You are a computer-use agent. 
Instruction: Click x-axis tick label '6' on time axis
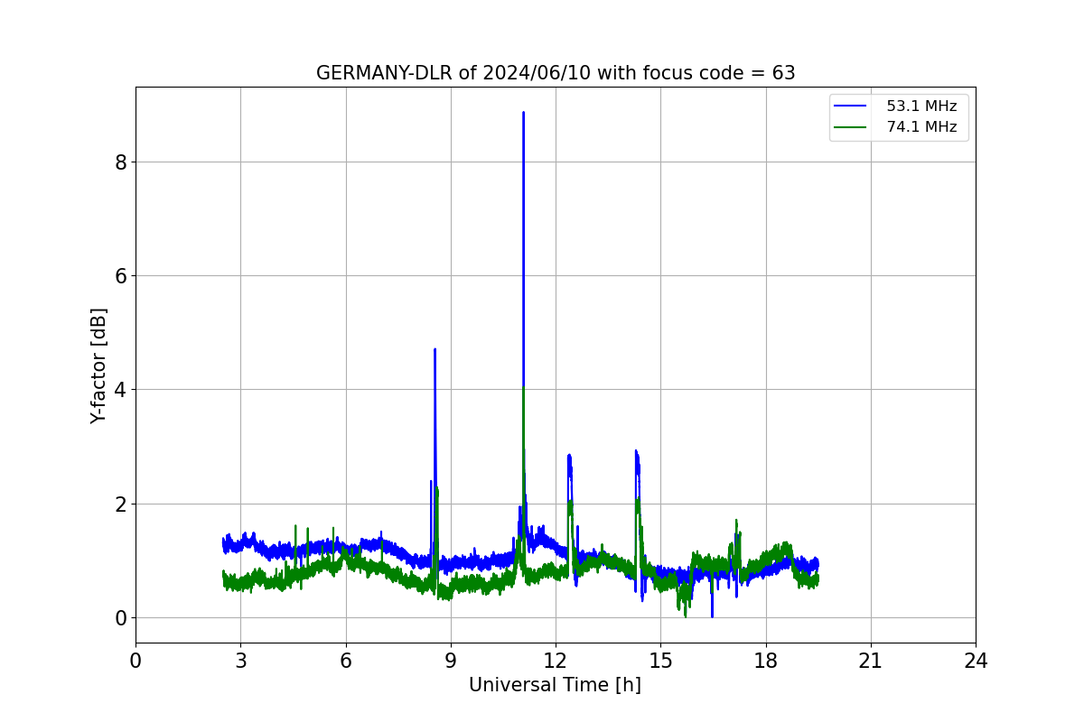coord(346,662)
